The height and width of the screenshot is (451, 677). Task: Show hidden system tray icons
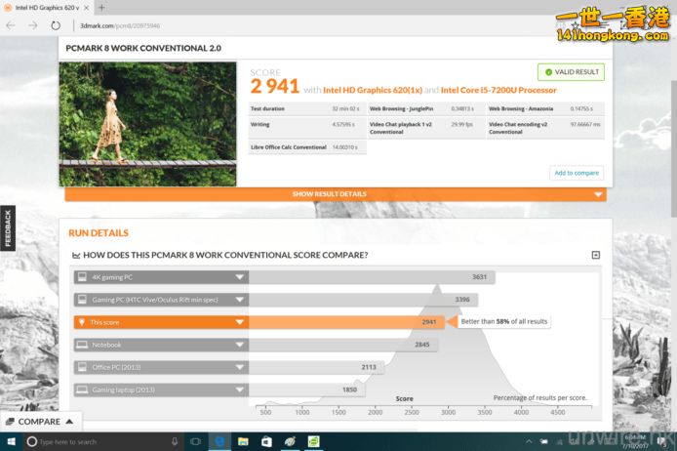529,441
